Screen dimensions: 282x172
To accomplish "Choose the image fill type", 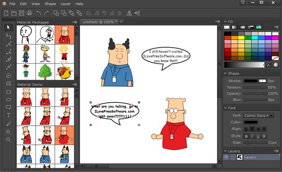I will 259,27.
